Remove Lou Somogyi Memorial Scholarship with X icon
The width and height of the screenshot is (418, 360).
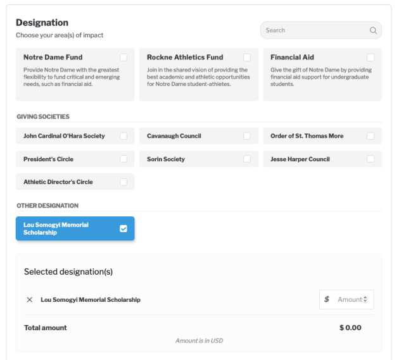(30, 300)
